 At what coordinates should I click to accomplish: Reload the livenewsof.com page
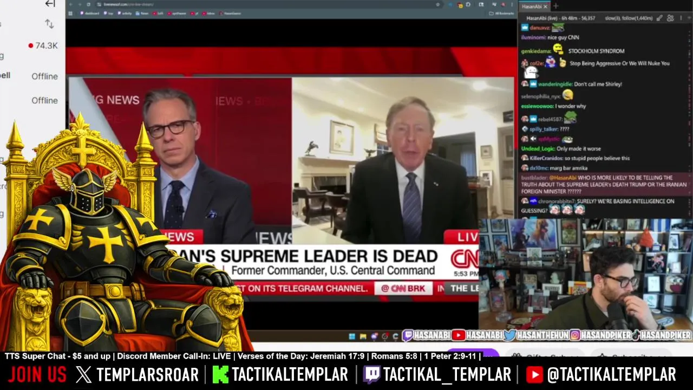89,4
